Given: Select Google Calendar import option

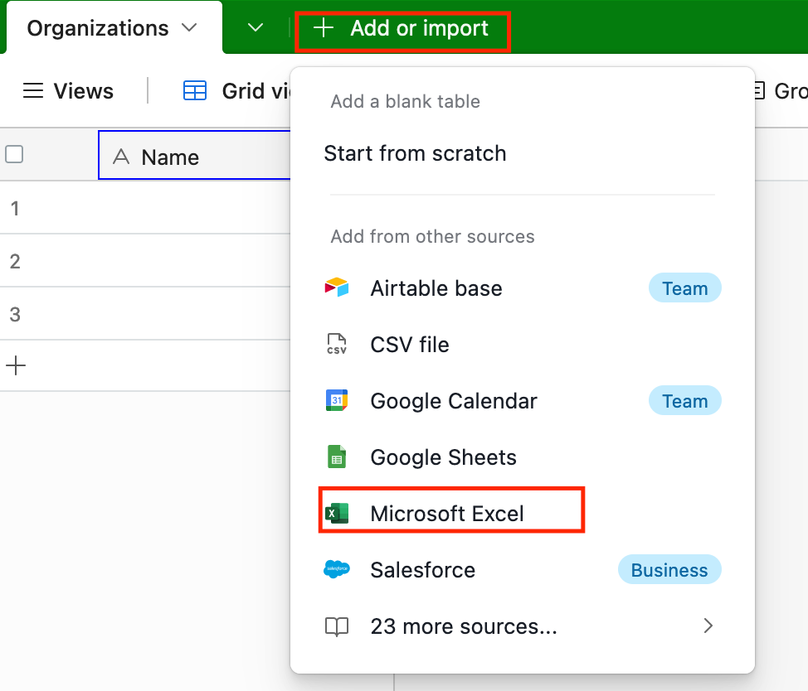Looking at the screenshot, I should click(523, 401).
